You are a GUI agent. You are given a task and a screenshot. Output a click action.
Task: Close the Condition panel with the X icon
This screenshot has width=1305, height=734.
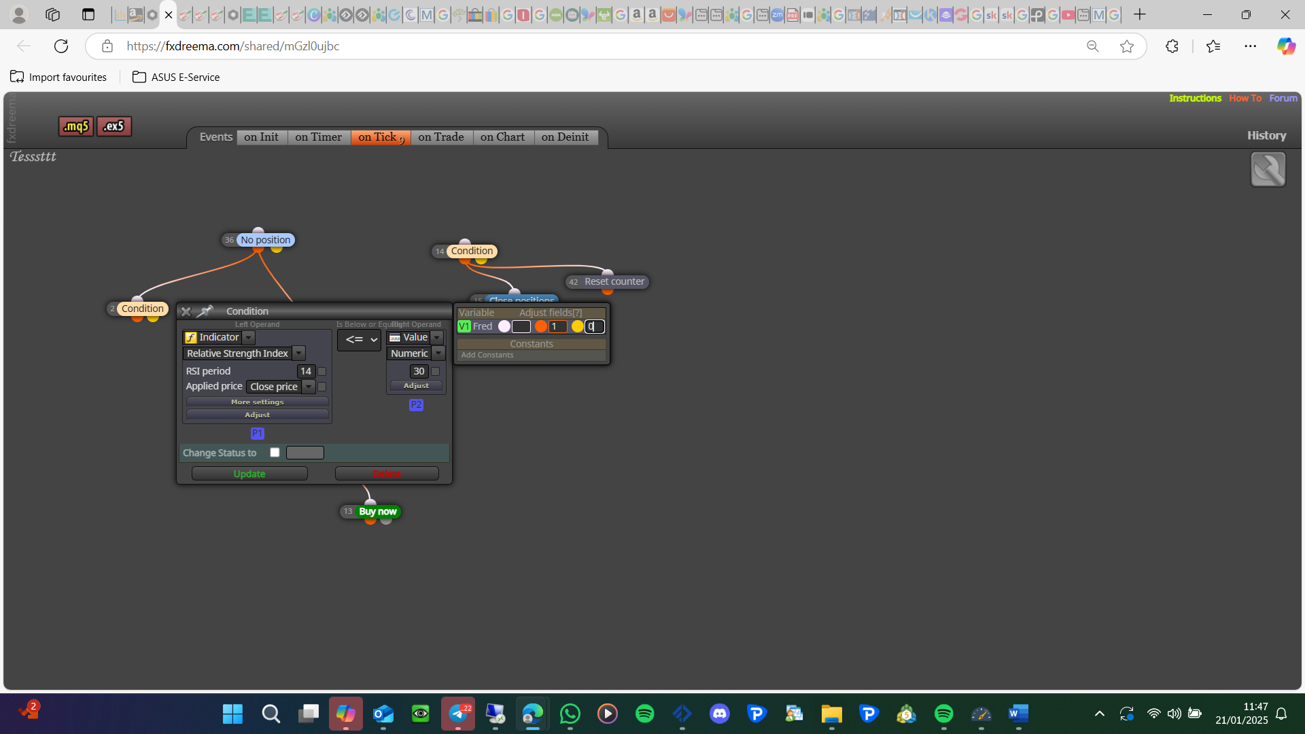(x=186, y=312)
